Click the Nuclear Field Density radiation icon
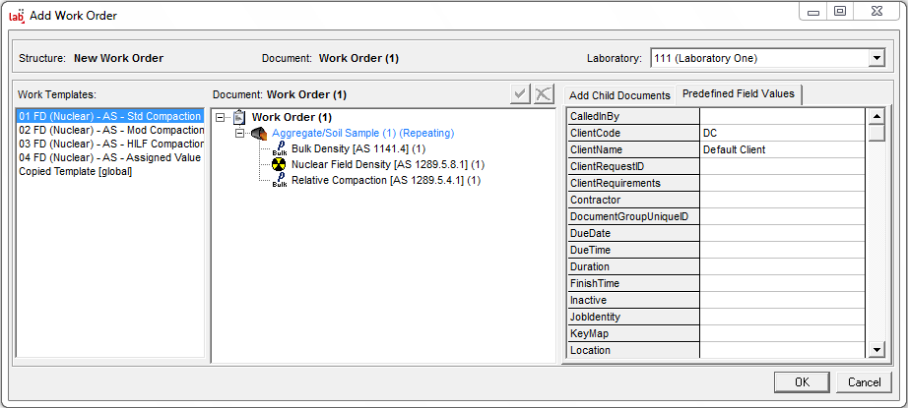 click(279, 164)
